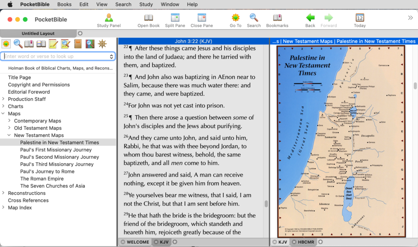Open Paul's Journey to Rome map
418x247 pixels.
pyautogui.click(x=47, y=171)
